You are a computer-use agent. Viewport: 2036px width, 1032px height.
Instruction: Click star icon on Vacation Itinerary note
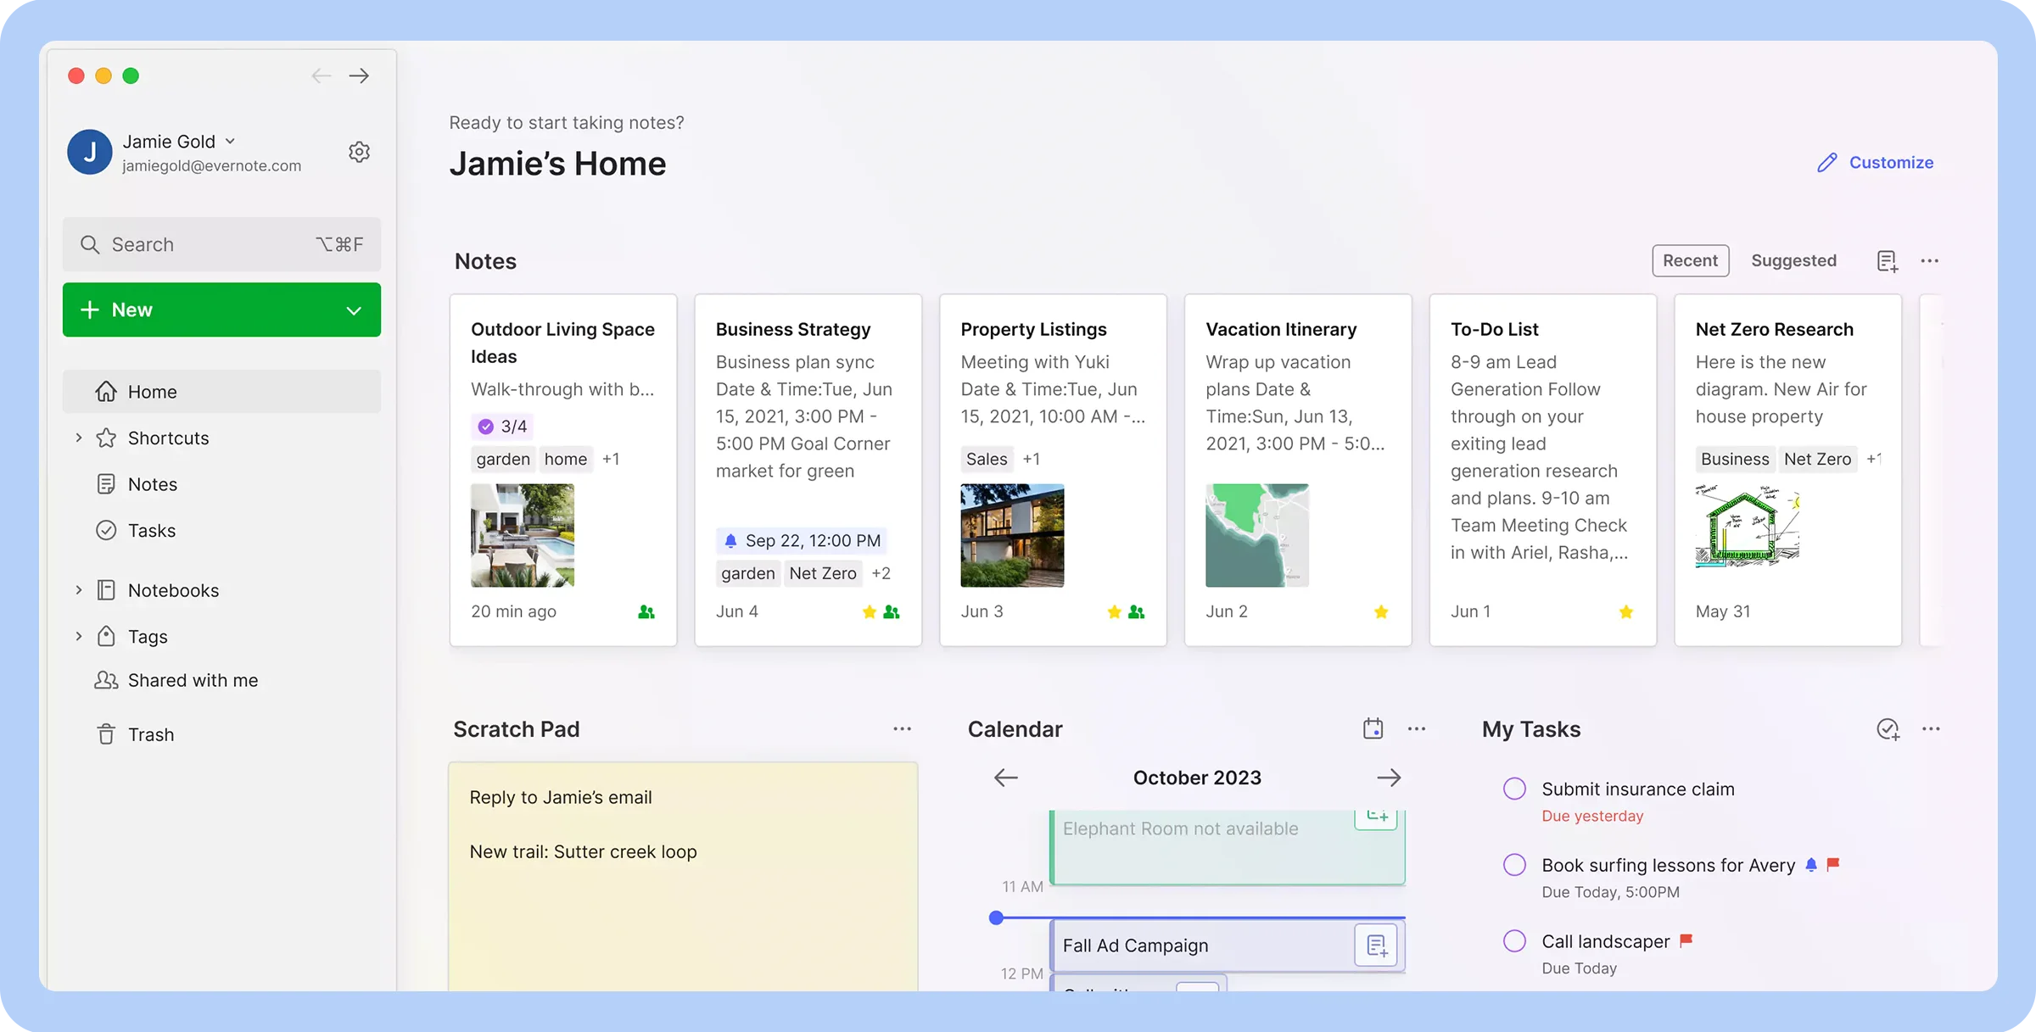(1381, 611)
